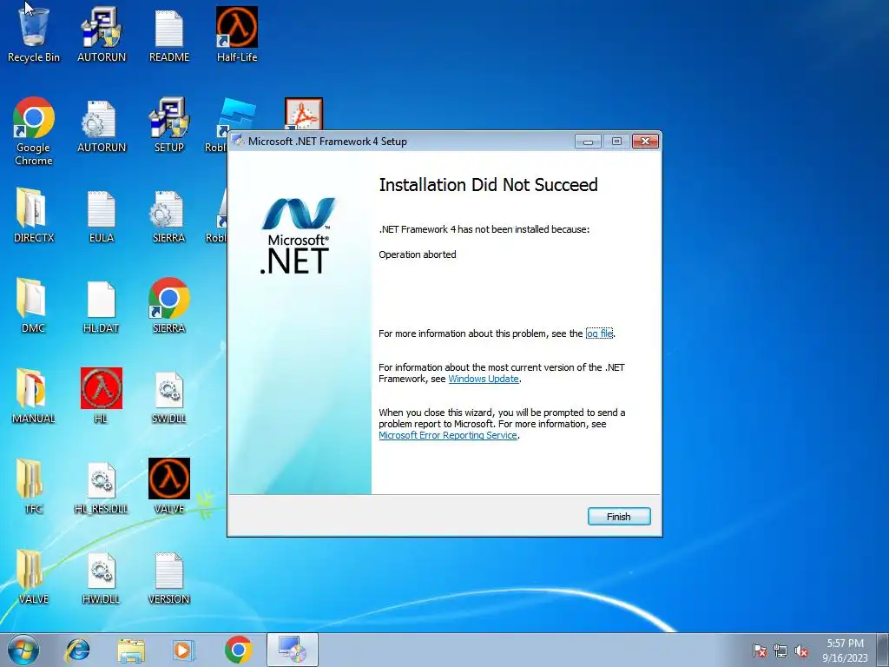Click the .NET setup taskbar button

click(293, 650)
